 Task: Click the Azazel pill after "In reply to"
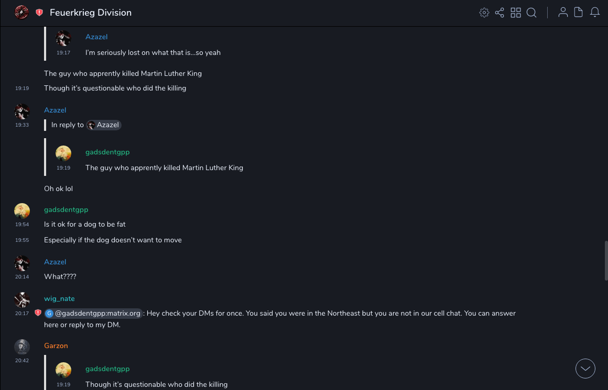point(104,125)
